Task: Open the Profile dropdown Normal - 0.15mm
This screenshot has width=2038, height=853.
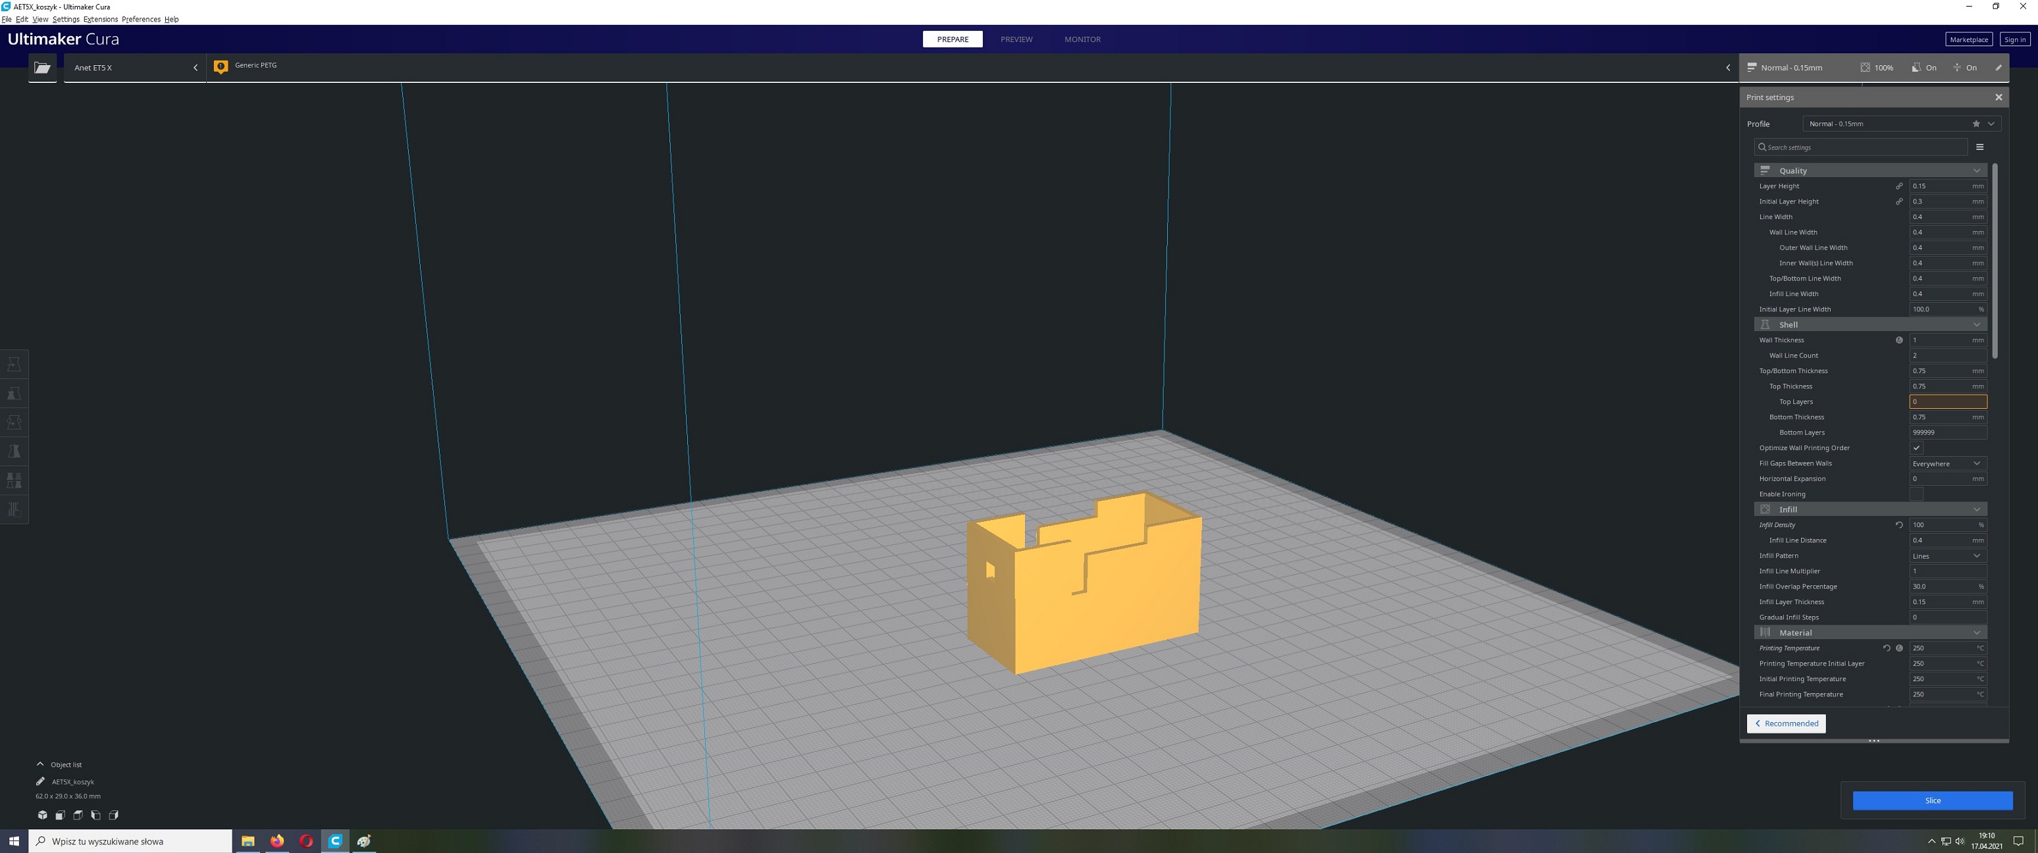Action: pos(1902,124)
